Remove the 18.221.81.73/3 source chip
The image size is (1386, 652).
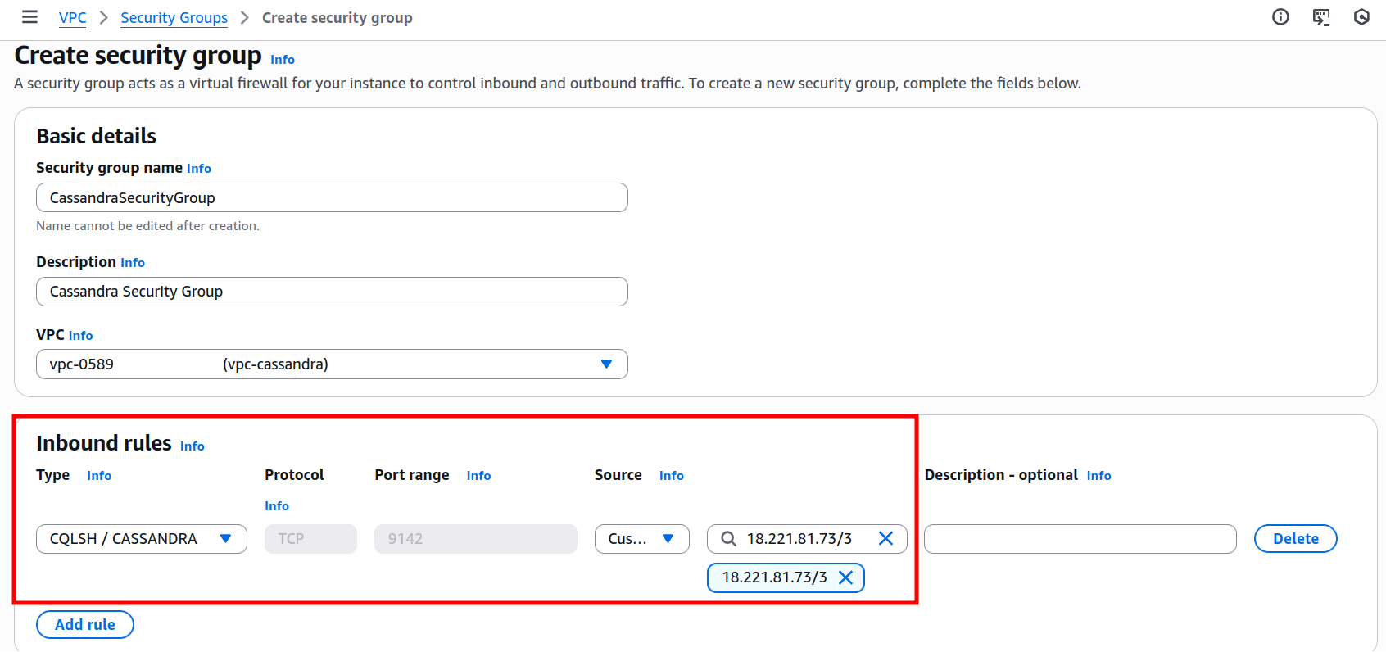(x=846, y=577)
